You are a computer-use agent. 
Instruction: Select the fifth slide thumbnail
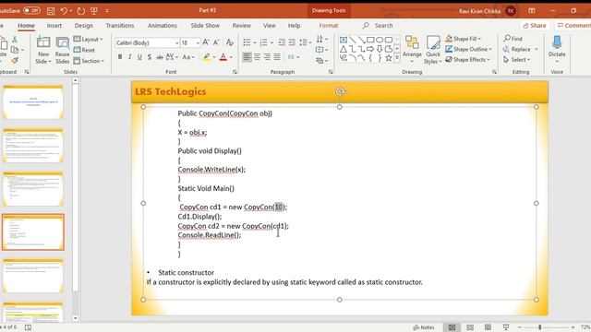pyautogui.click(x=33, y=276)
